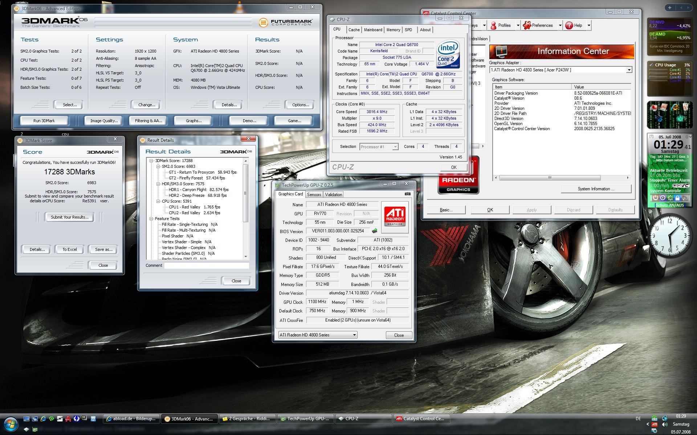Collapse the CPU Score tree node

158,201
